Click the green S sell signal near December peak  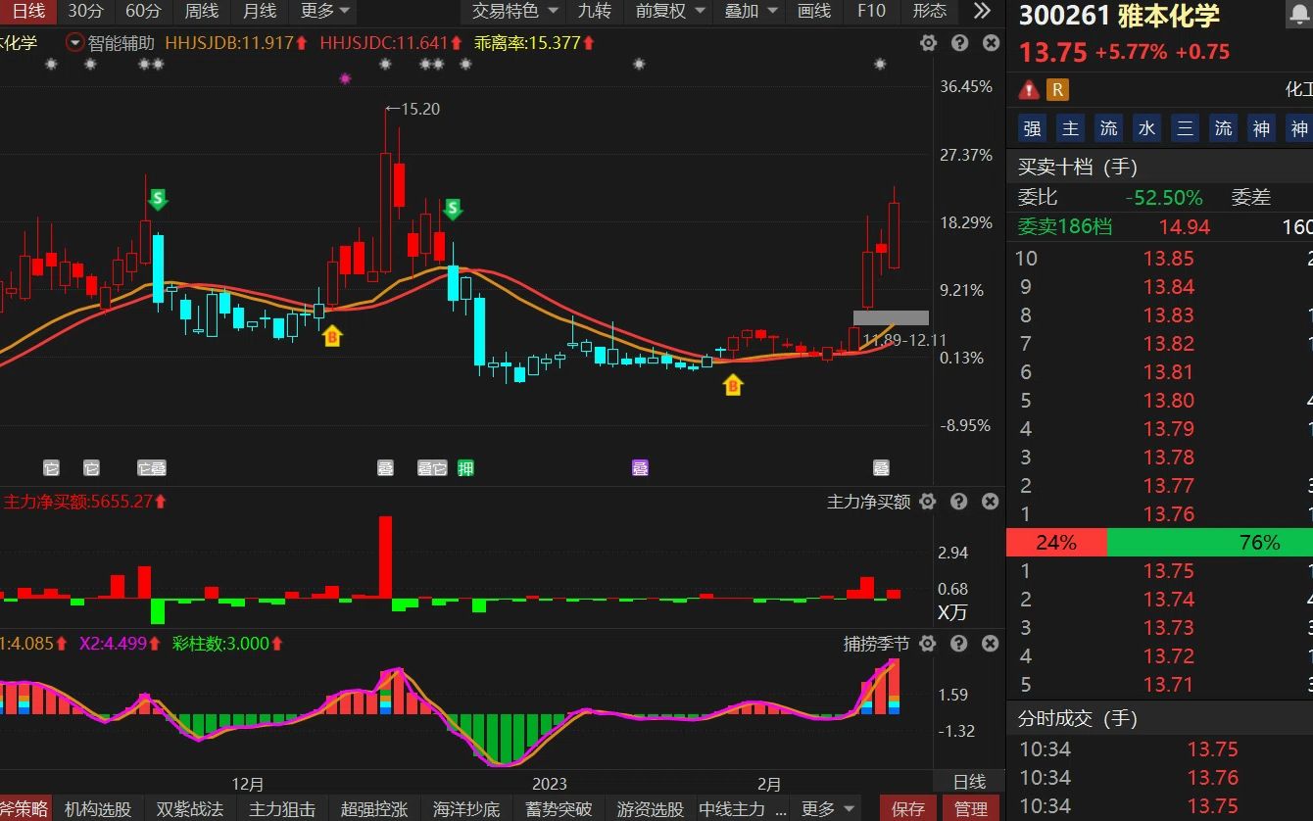pyautogui.click(x=158, y=200)
